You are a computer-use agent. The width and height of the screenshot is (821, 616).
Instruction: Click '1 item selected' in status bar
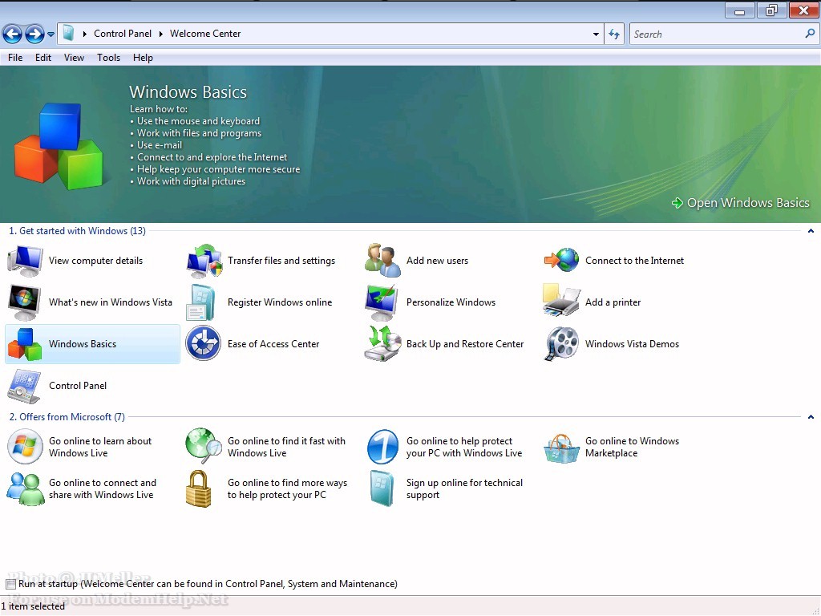tap(33, 606)
